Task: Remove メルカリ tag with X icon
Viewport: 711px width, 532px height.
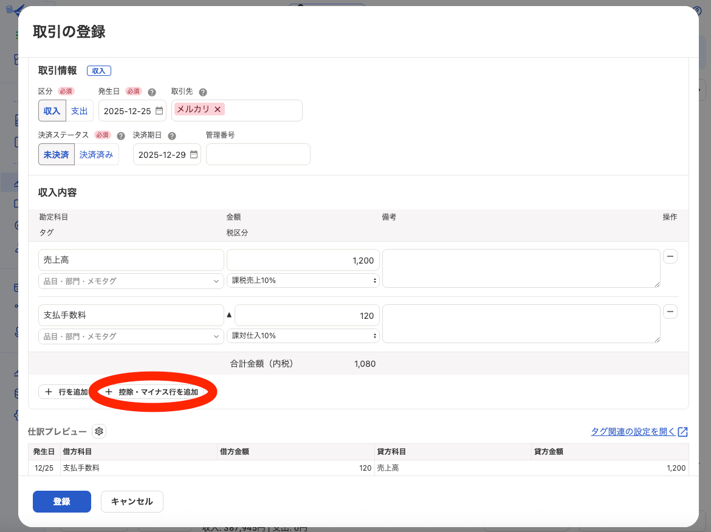Action: coord(218,109)
